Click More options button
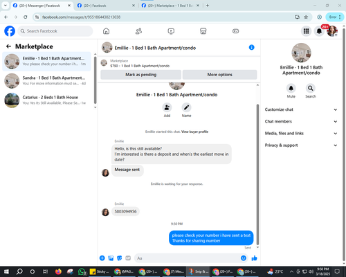Viewport: 346px width, 277px height. tap(219, 75)
